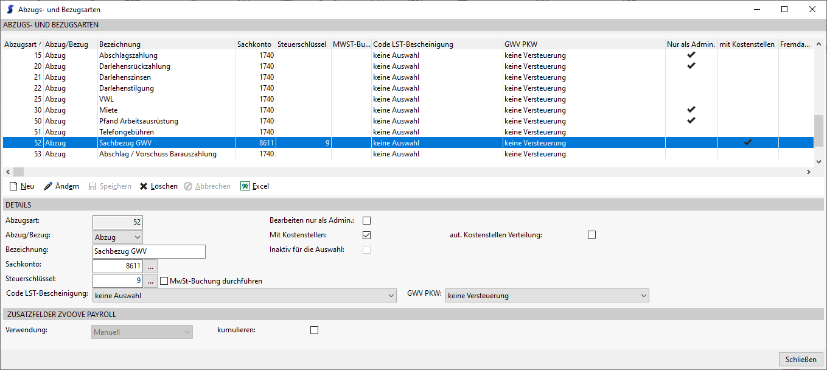827x370 pixels.
Task: Sort by Code LST-Bescheinigung column header
Action: pyautogui.click(x=437, y=44)
